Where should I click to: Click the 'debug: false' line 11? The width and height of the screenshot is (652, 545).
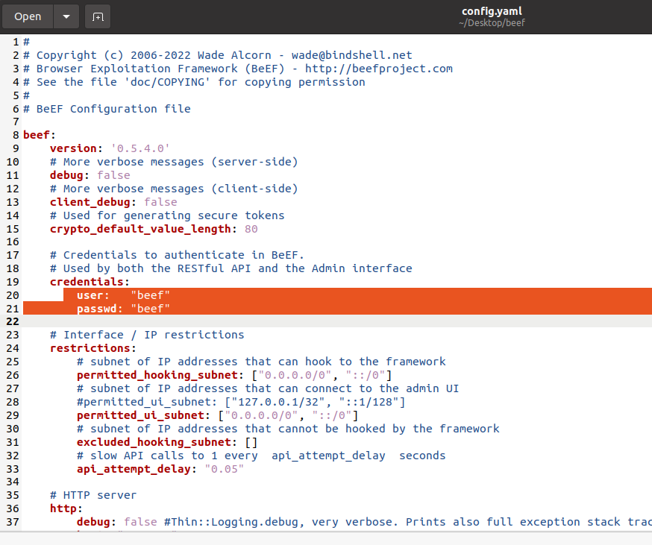[x=90, y=175]
